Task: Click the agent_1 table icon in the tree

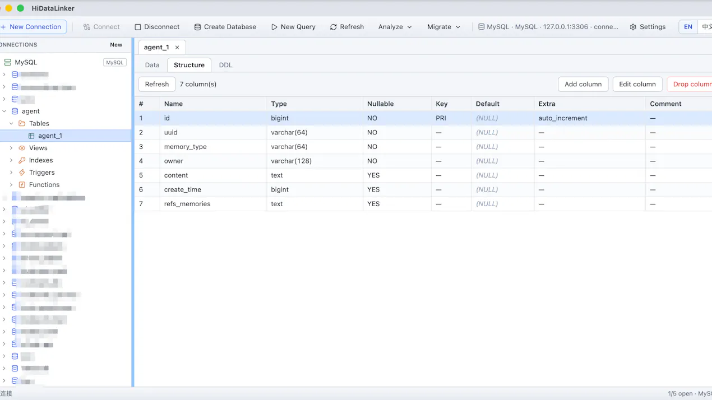Action: [x=31, y=136]
